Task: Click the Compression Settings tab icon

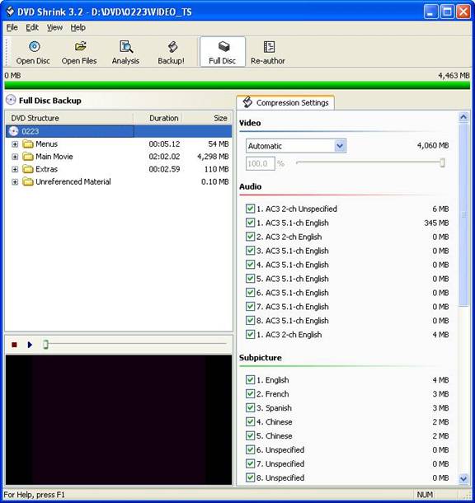Action: point(247,102)
